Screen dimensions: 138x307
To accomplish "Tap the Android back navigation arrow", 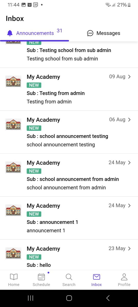I will coord(108,298).
